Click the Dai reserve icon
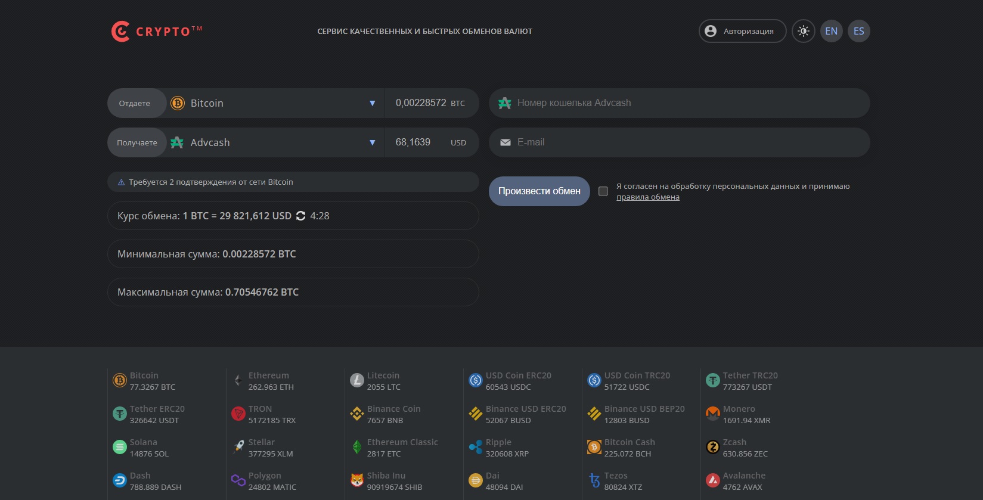This screenshot has width=983, height=500. 476,480
